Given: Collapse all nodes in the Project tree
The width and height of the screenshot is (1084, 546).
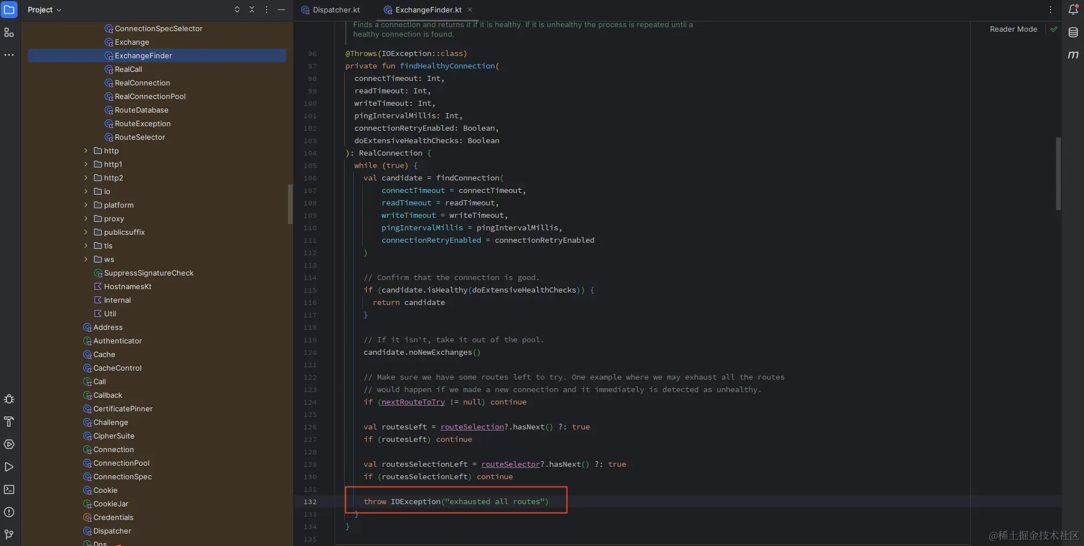Looking at the screenshot, I should point(252,10).
